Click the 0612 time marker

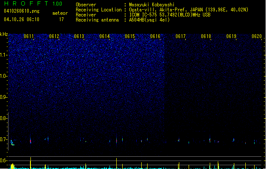54,36
